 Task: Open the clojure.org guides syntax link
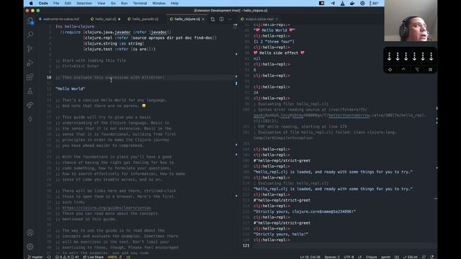[107, 208]
